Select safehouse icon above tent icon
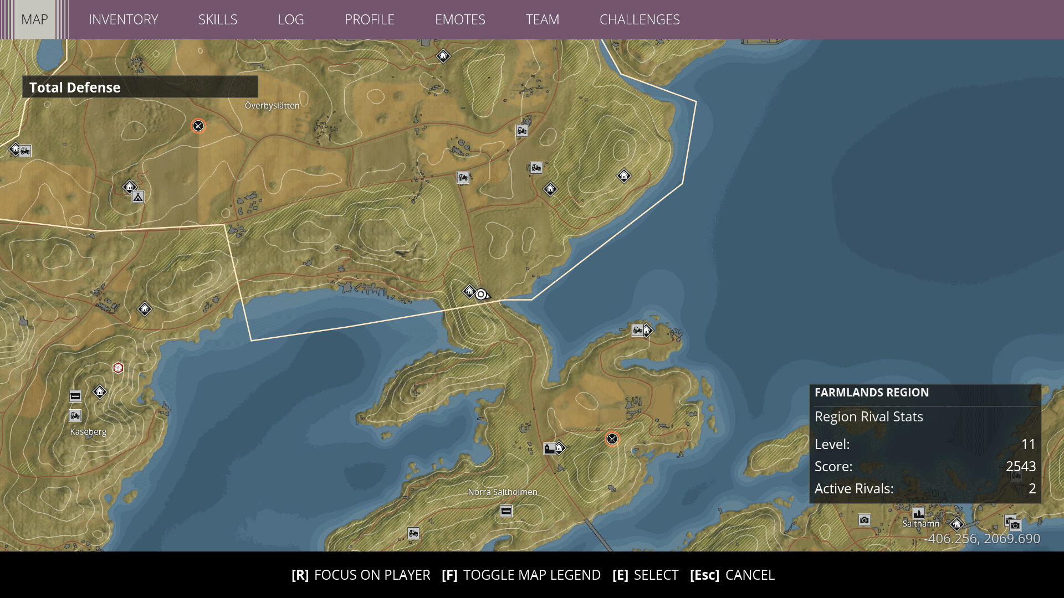This screenshot has height=598, width=1064. pyautogui.click(x=129, y=187)
